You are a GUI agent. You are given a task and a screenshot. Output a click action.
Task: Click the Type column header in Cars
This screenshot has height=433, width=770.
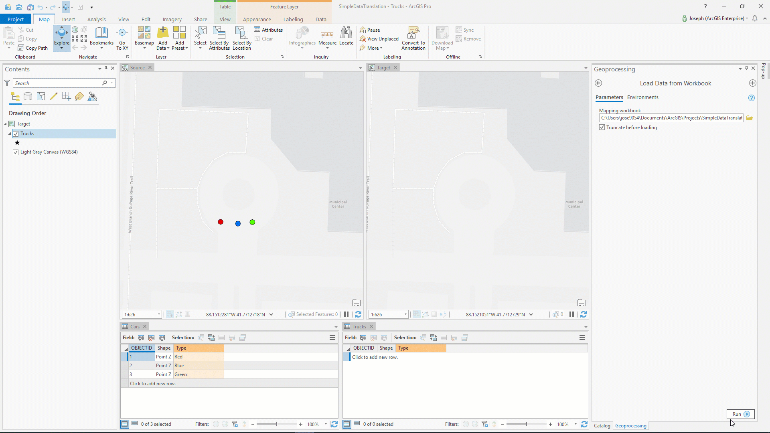[199, 348]
